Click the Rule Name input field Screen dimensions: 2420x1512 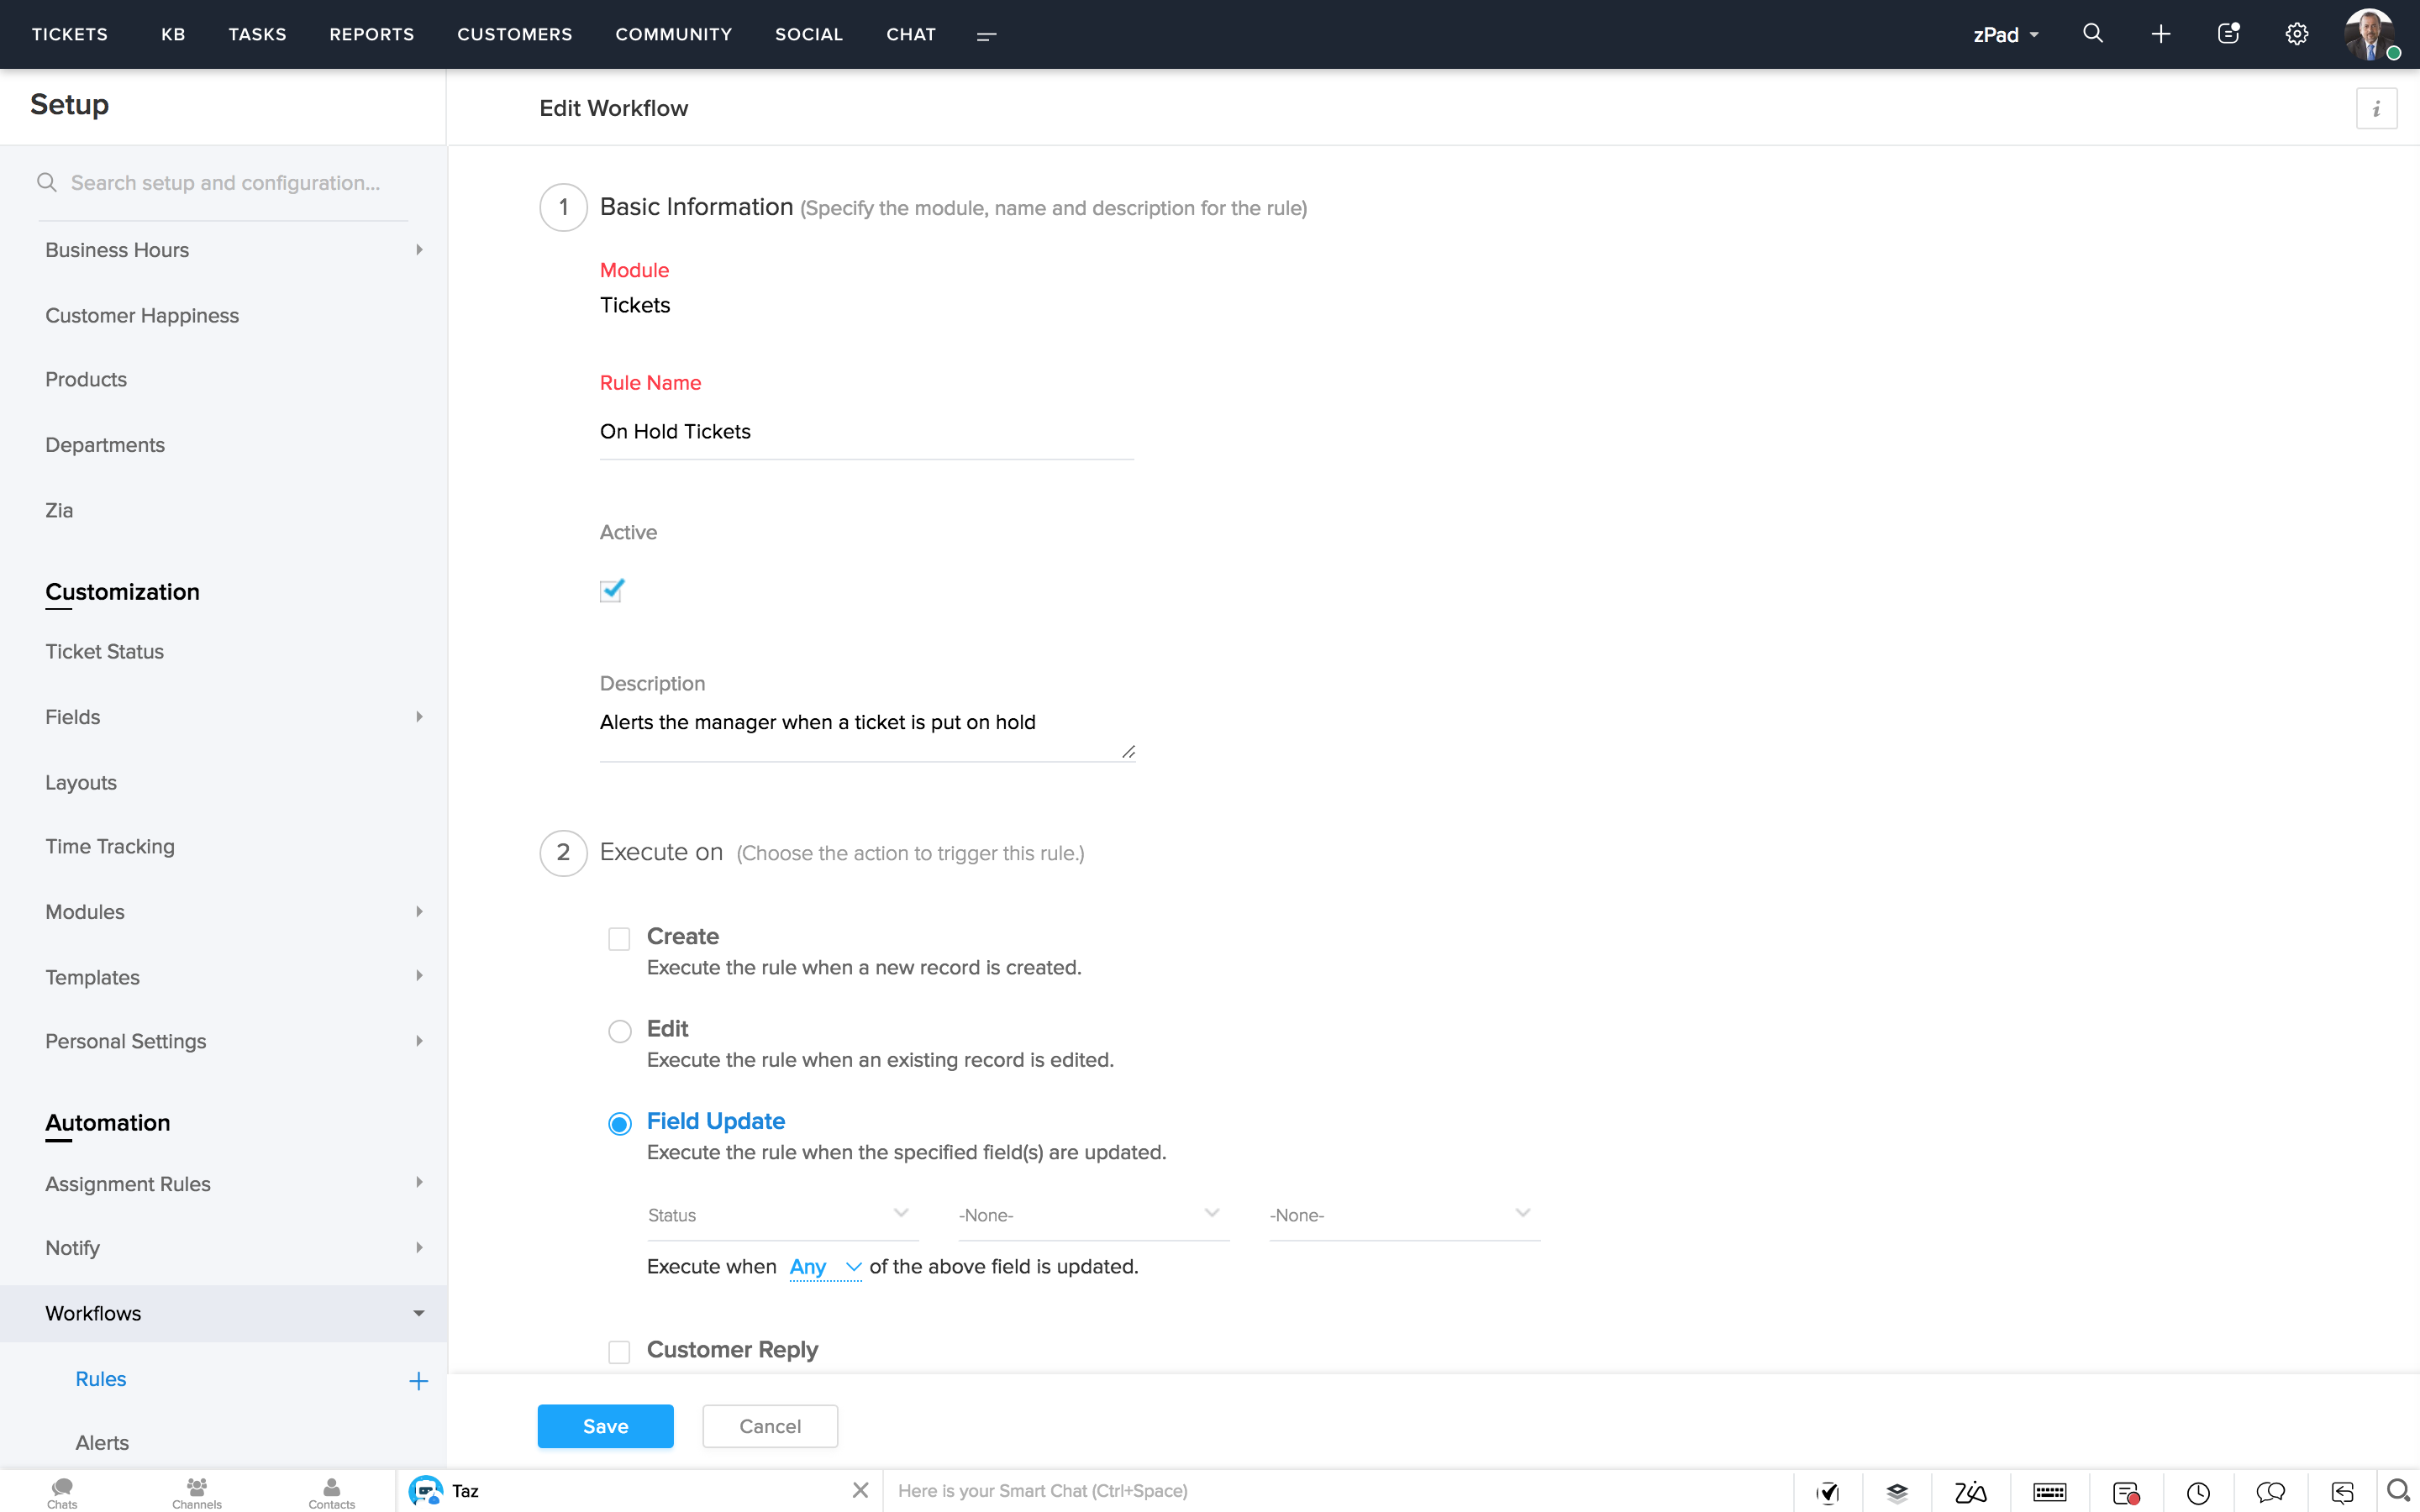coord(866,432)
